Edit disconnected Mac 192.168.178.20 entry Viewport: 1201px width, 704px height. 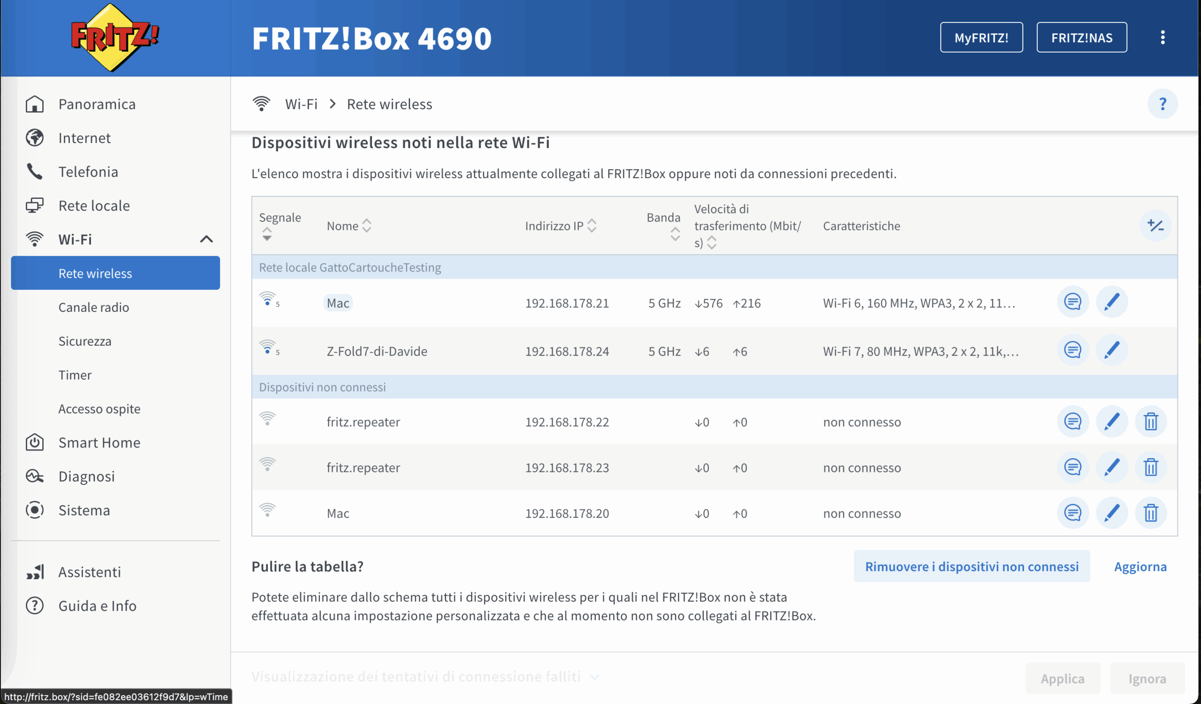coord(1111,513)
